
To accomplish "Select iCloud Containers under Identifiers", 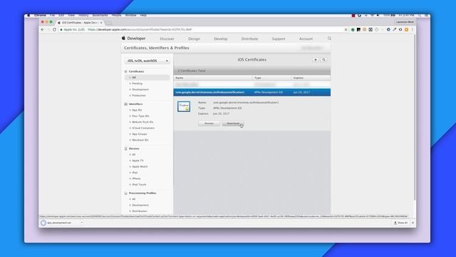I will pos(143,128).
